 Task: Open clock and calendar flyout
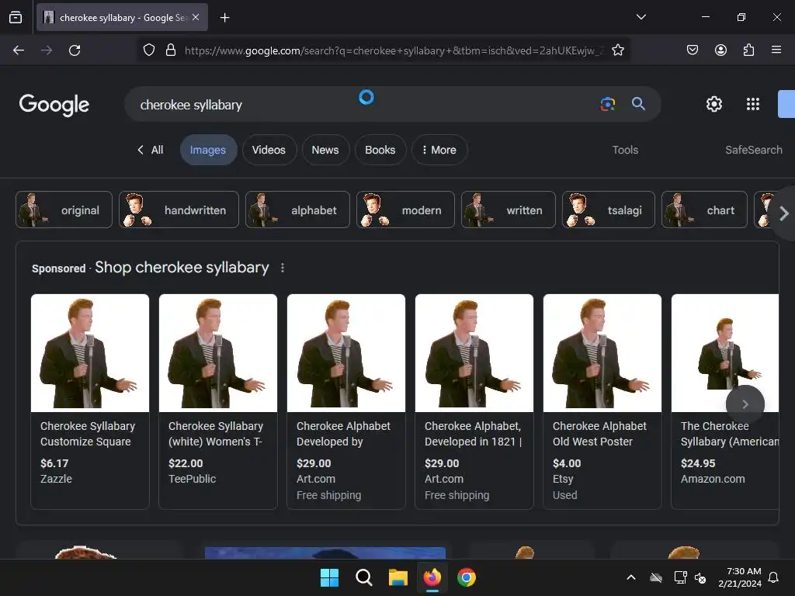coord(740,577)
